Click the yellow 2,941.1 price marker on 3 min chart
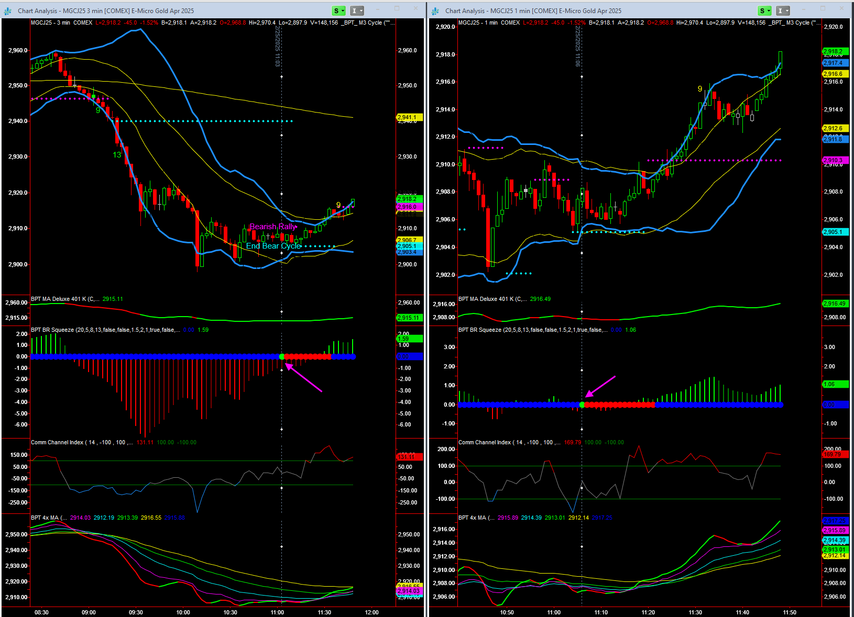This screenshot has width=854, height=617. [x=408, y=117]
